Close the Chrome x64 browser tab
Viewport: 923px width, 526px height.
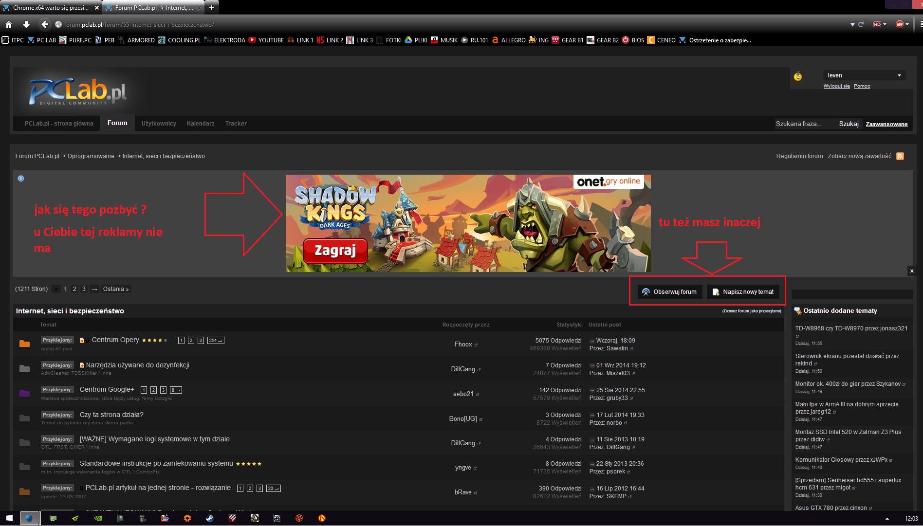[96, 8]
